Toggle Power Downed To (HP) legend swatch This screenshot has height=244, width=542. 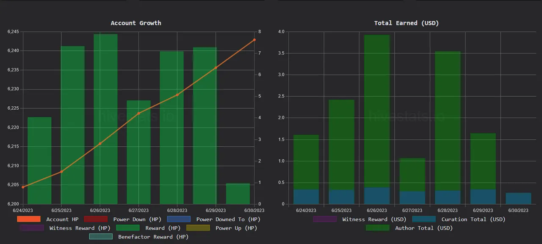[179, 219]
